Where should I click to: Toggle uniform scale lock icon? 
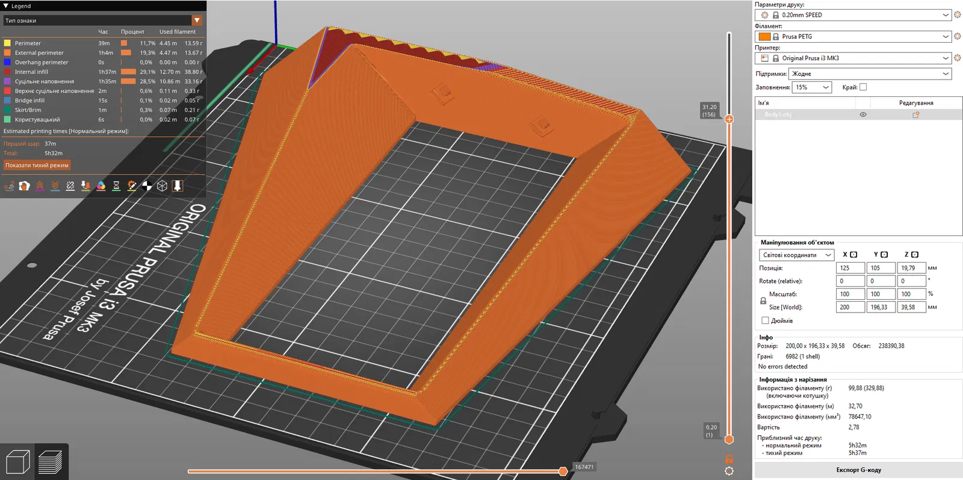point(763,301)
